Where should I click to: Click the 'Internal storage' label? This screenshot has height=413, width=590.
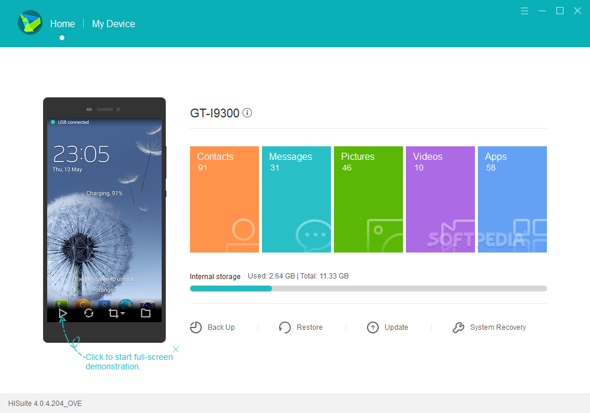click(215, 277)
